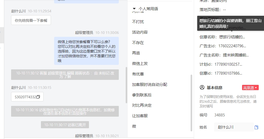264x139 pixels.
Task: Select the quick phrase 不打扰
Action: tap(138, 22)
